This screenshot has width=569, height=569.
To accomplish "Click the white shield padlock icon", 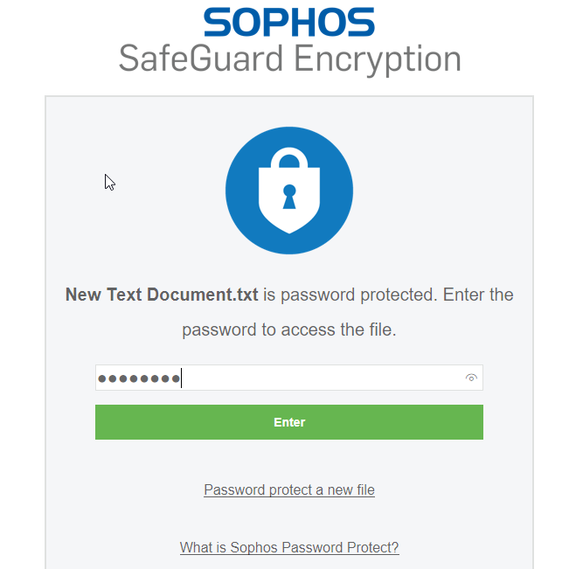I will [288, 191].
